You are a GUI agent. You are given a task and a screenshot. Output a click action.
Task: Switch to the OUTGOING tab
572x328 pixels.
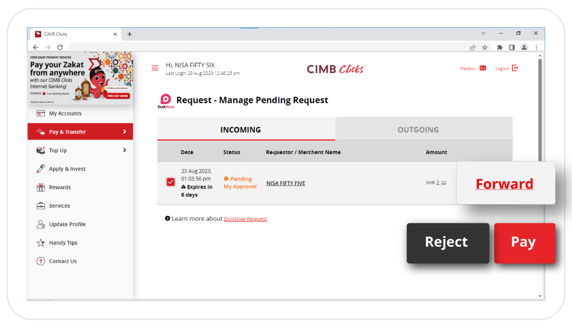click(x=418, y=130)
